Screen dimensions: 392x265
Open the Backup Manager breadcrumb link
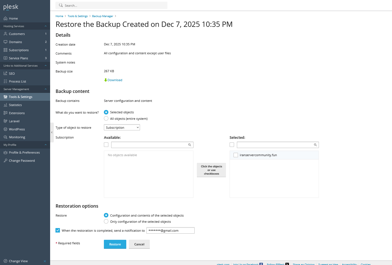(x=102, y=16)
